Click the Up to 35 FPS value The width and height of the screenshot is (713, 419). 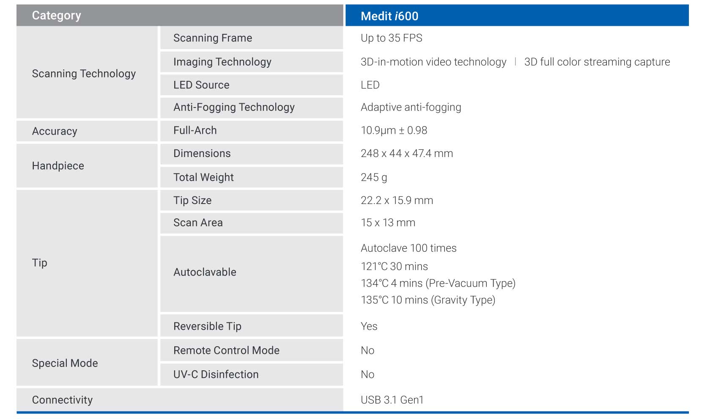(391, 38)
